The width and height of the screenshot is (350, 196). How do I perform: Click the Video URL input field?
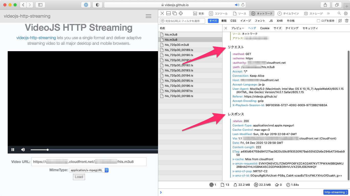pyautogui.click(x=89, y=162)
